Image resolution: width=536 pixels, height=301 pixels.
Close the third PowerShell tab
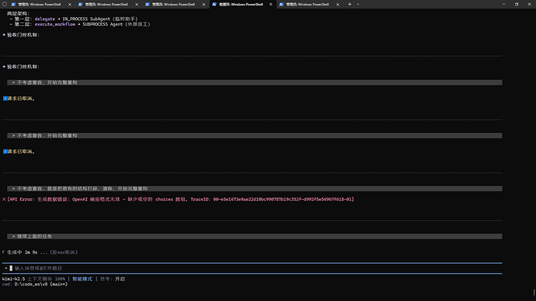click(x=204, y=5)
